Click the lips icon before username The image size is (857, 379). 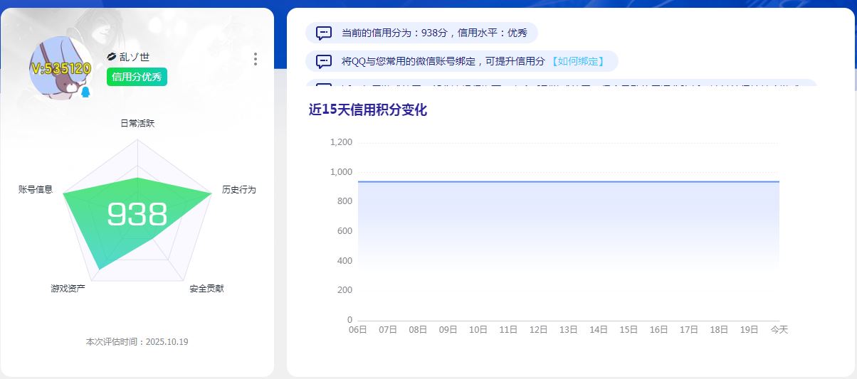coord(111,57)
